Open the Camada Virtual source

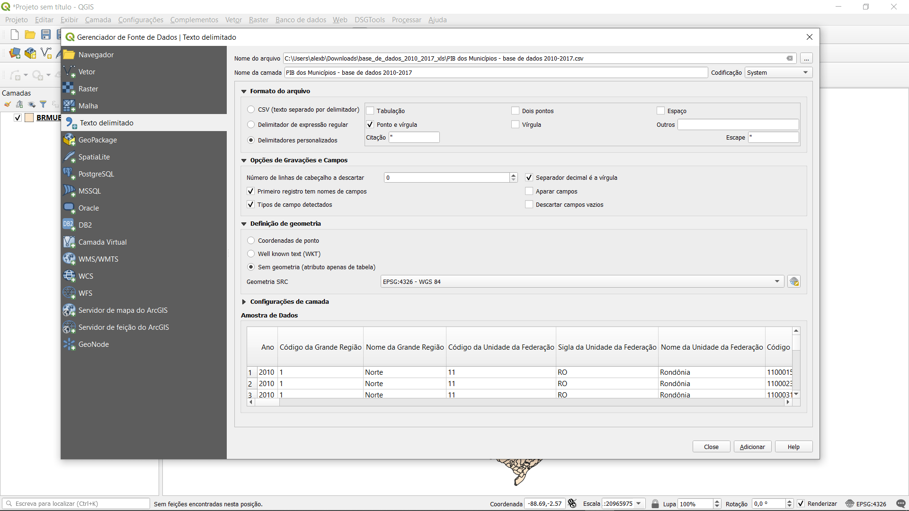102,242
